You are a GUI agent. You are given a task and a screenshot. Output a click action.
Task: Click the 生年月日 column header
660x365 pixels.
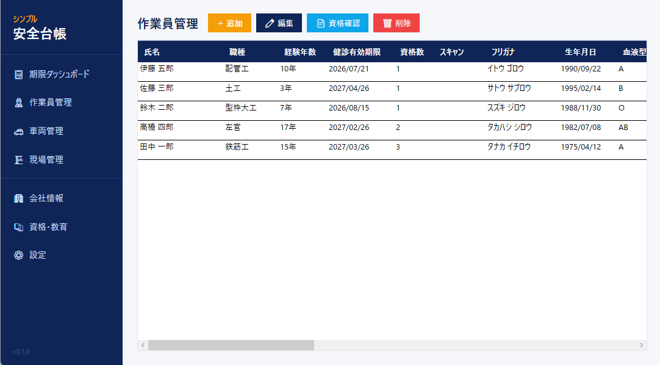click(580, 52)
